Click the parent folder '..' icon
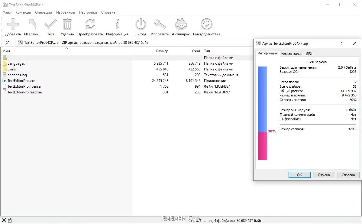This screenshot has height=224, width=362. pos(5,57)
